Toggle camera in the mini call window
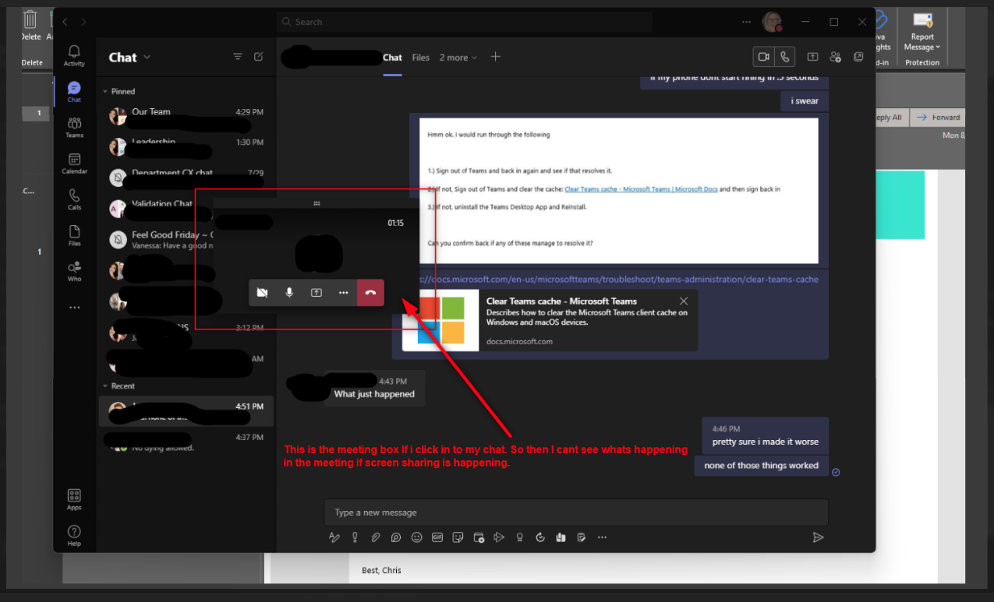994x602 pixels. [x=263, y=293]
